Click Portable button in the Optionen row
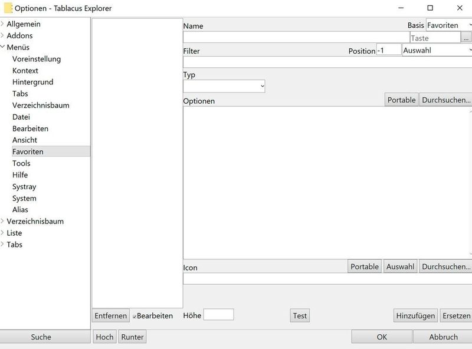The image size is (472, 349). point(401,100)
